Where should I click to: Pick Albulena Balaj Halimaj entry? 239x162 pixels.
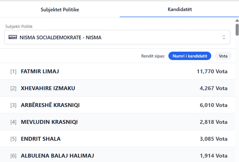pos(57,156)
